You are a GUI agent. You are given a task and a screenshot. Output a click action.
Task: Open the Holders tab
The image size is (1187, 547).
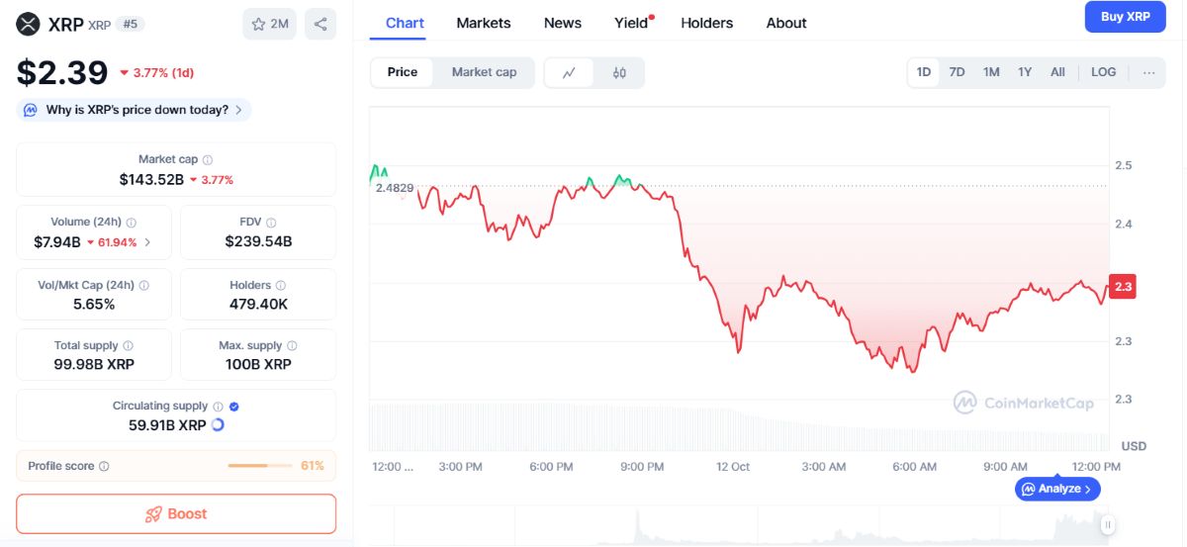707,23
